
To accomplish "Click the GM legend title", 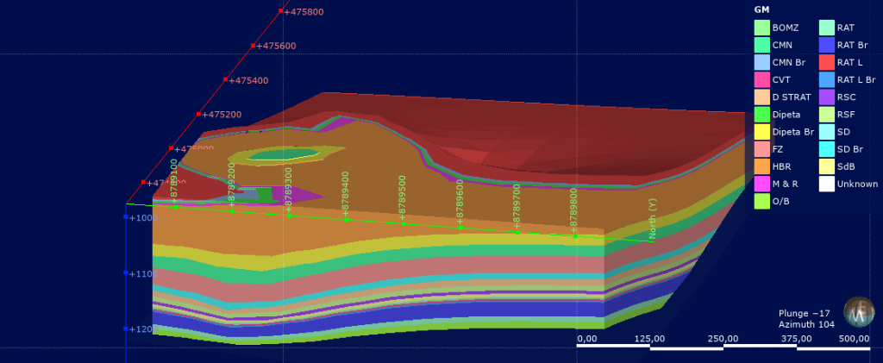I will click(x=761, y=9).
